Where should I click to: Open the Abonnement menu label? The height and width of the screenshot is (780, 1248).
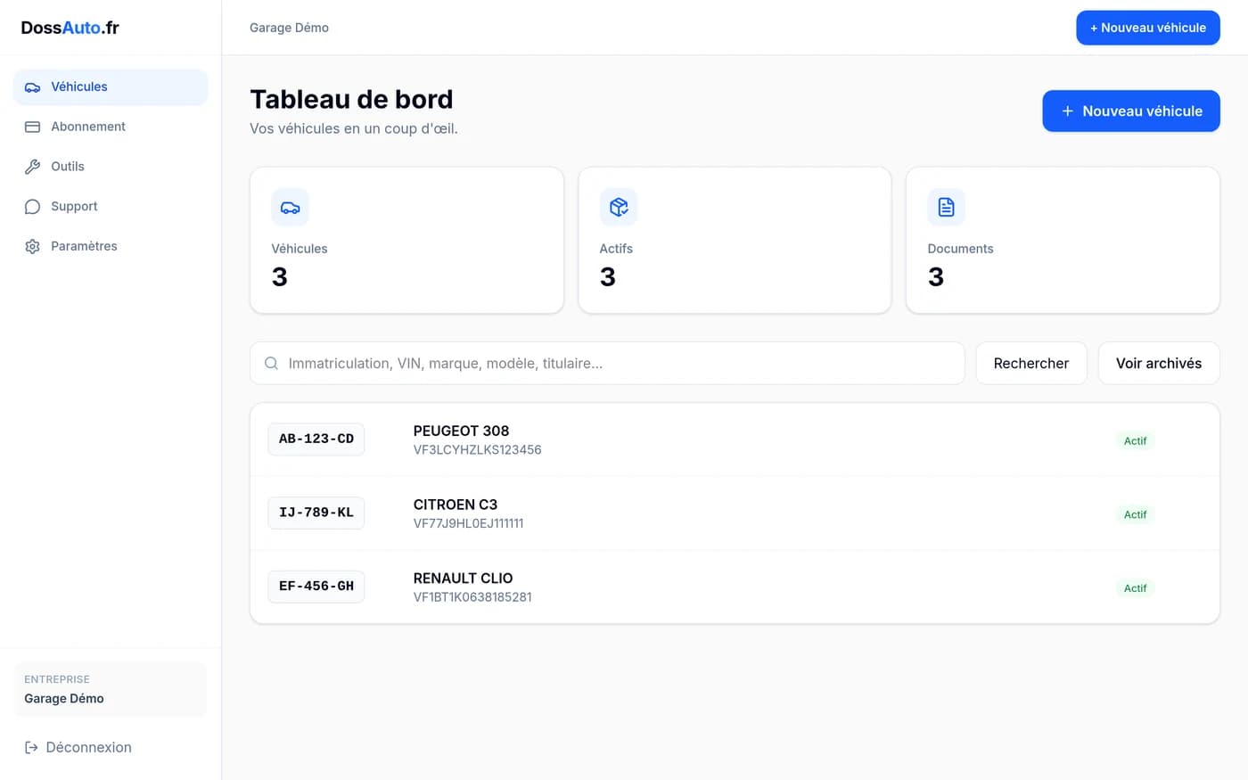point(88,127)
